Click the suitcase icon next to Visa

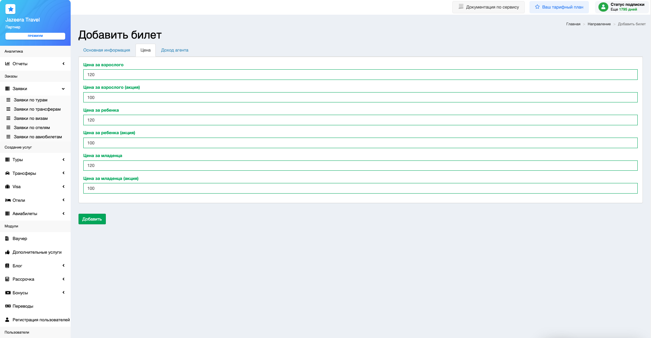[8, 187]
